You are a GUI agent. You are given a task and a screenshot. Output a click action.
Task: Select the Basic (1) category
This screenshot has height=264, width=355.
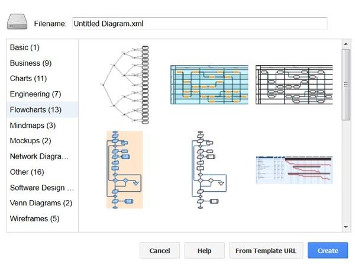point(43,47)
